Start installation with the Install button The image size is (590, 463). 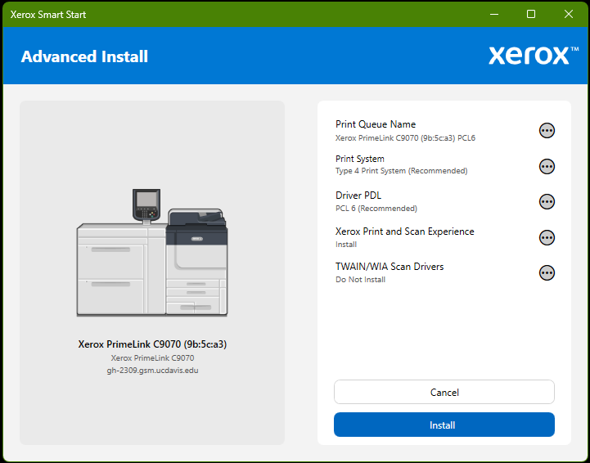(444, 425)
